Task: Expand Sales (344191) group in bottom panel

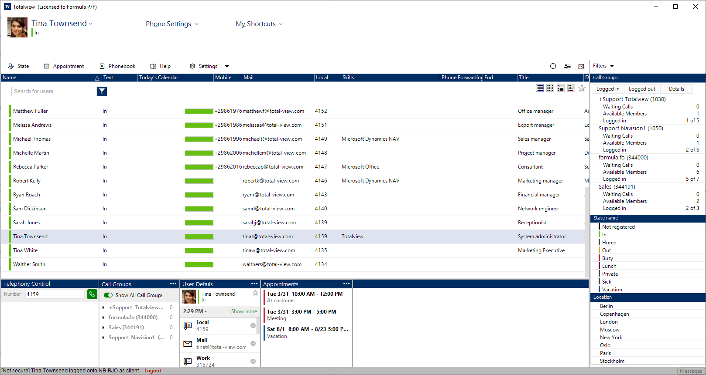Action: pos(103,328)
